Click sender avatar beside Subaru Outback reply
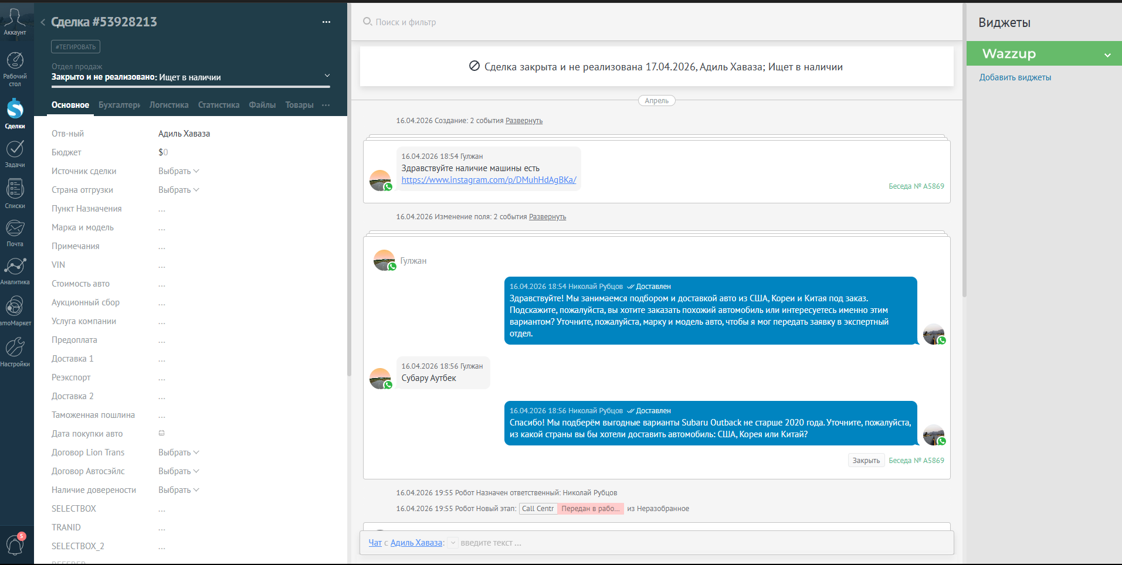Viewport: 1122px width, 565px height. [934, 435]
